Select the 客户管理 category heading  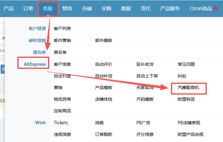click(x=37, y=28)
